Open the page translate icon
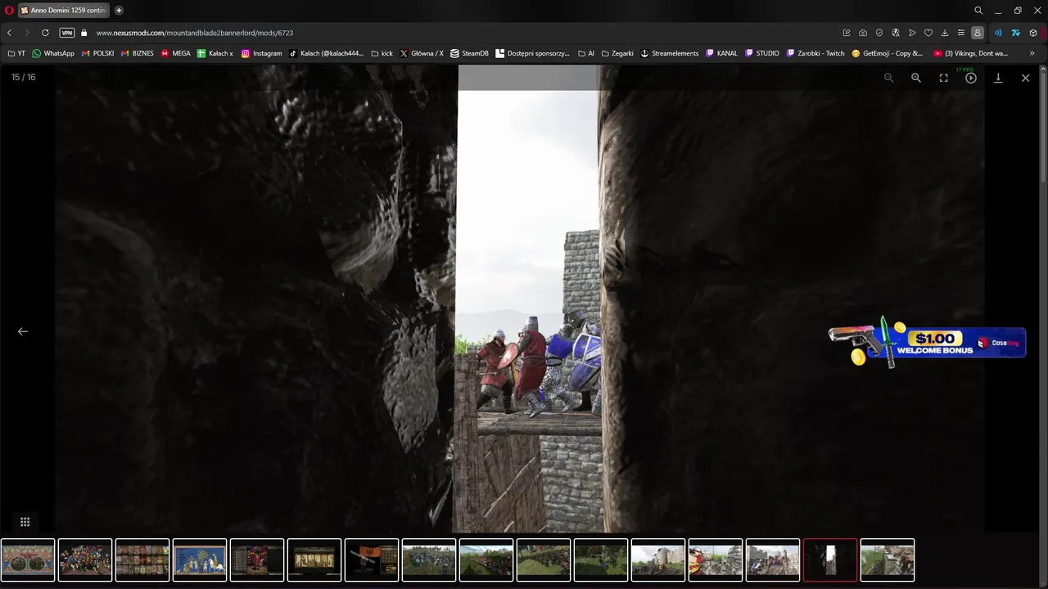1048x589 pixels. [896, 33]
